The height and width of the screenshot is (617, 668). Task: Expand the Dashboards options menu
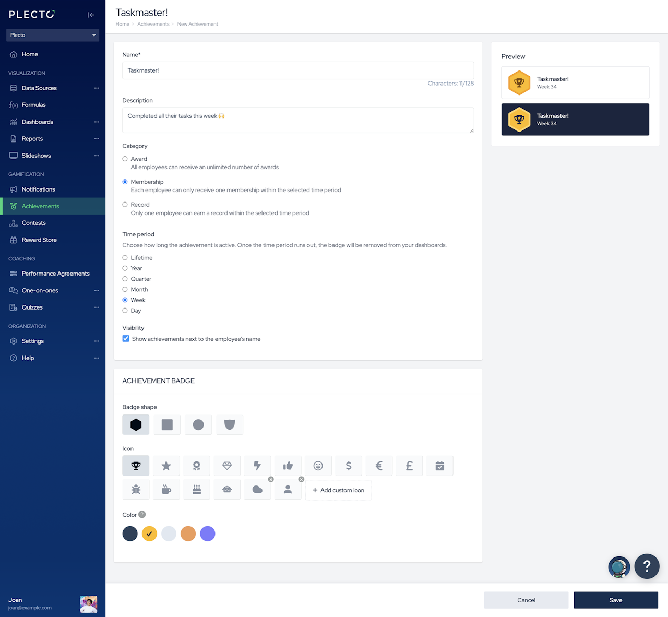point(97,122)
